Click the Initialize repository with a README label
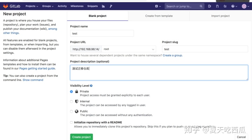 98,122
